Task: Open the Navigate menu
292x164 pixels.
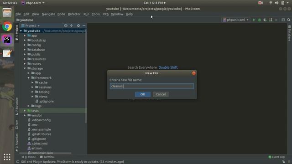Action: [x=48, y=14]
